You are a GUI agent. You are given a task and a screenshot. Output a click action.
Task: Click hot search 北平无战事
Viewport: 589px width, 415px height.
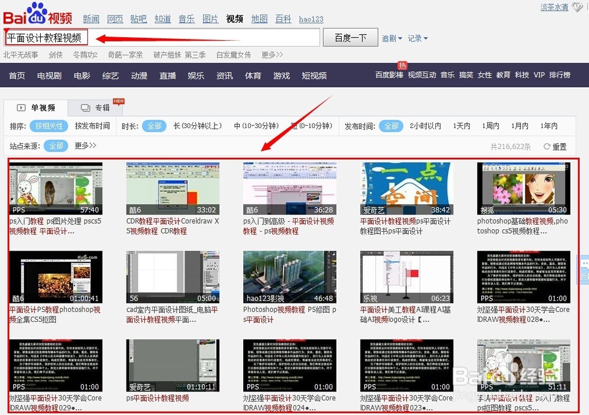[x=21, y=55]
